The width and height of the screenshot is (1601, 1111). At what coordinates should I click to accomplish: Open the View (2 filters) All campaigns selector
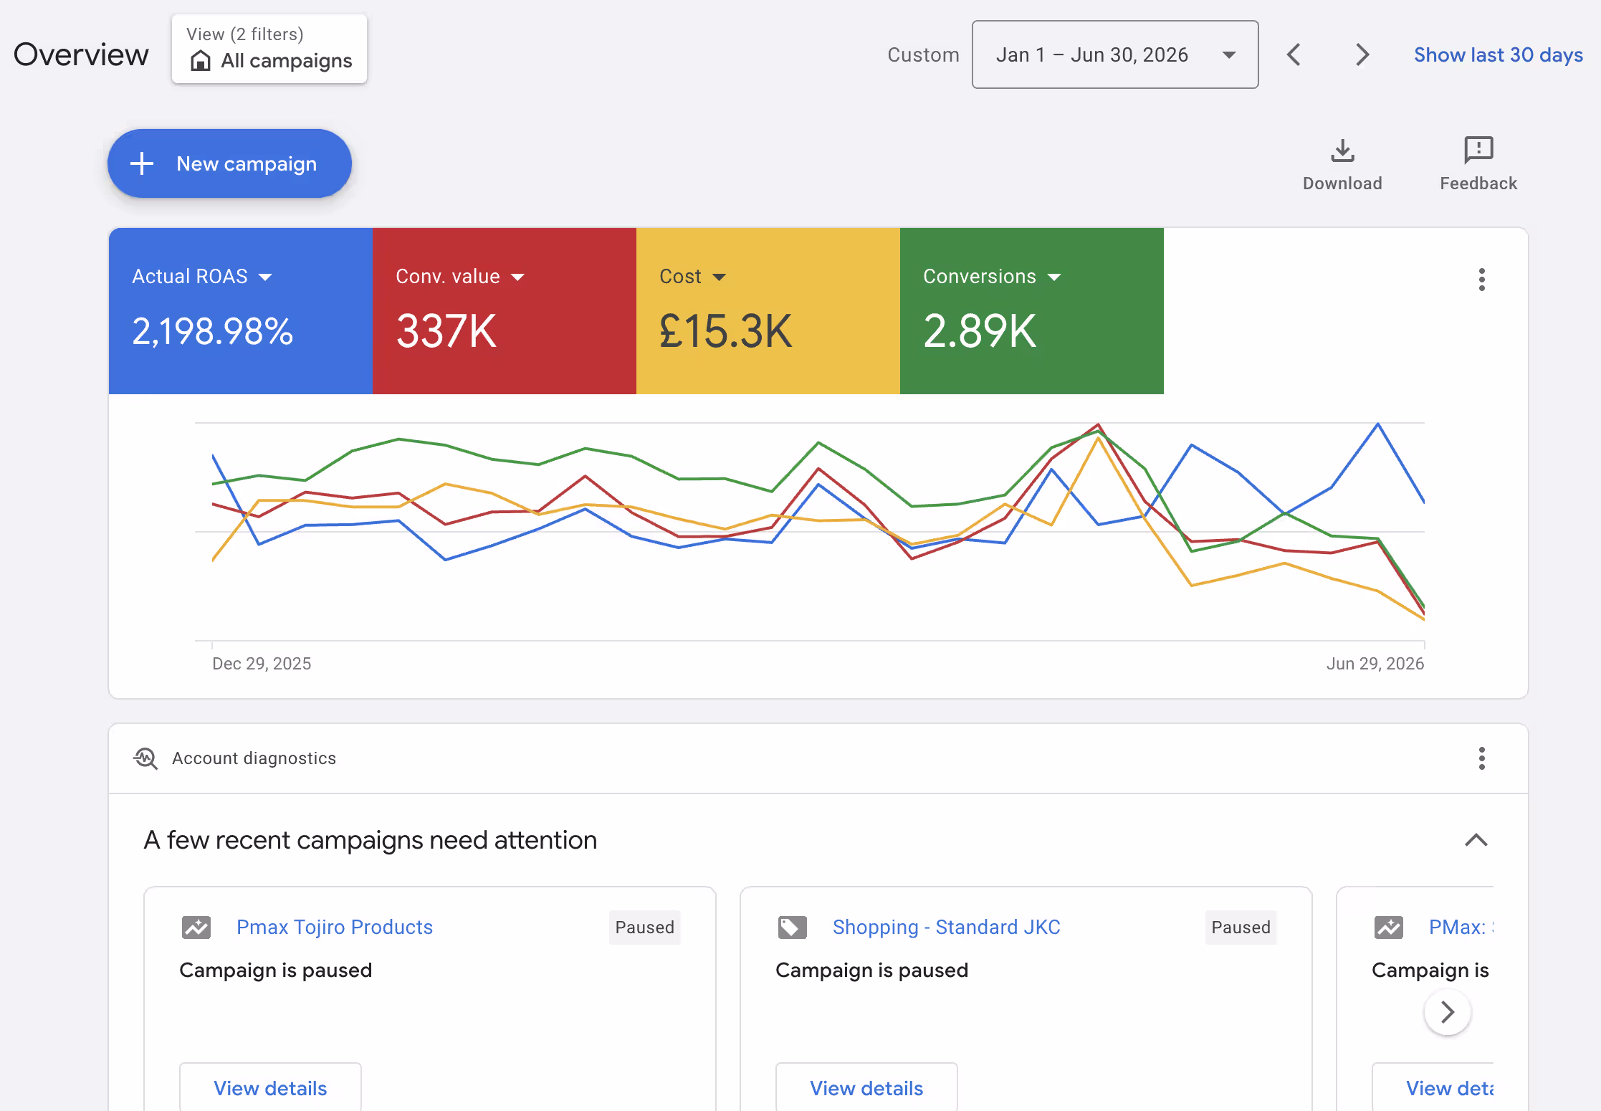[269, 49]
